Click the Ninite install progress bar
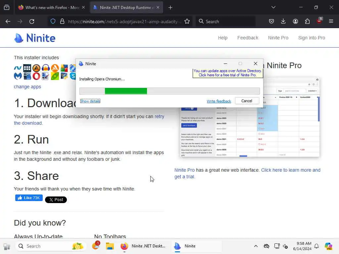This screenshot has height=254, width=339. coord(169,91)
